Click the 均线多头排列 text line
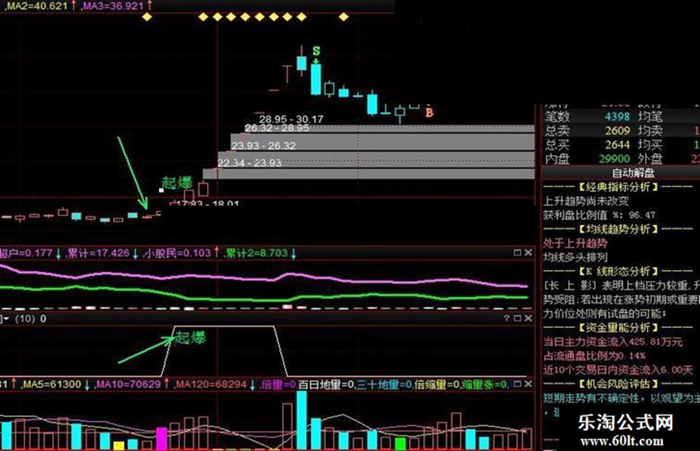Screen dimensions: 700x451 (x=575, y=257)
